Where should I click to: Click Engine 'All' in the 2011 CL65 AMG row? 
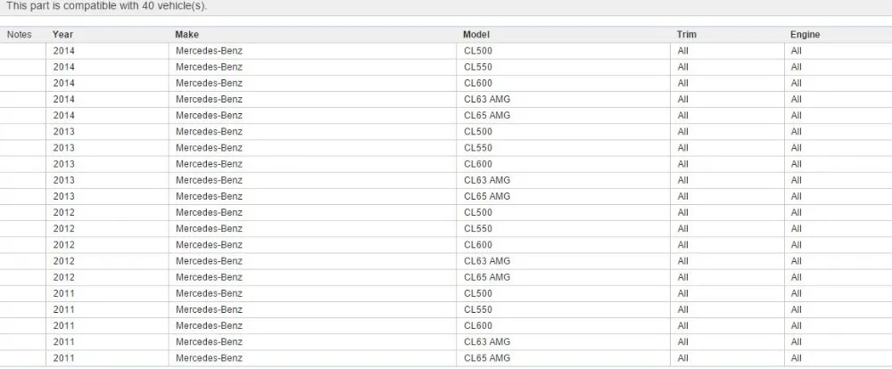pos(796,359)
